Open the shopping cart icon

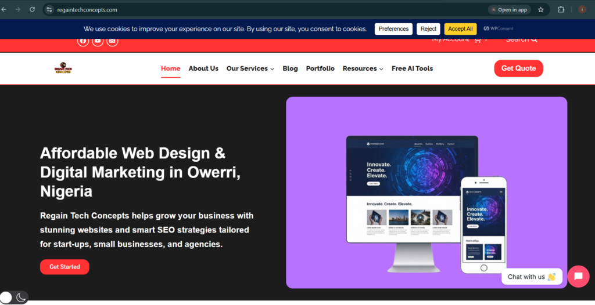coord(478,40)
